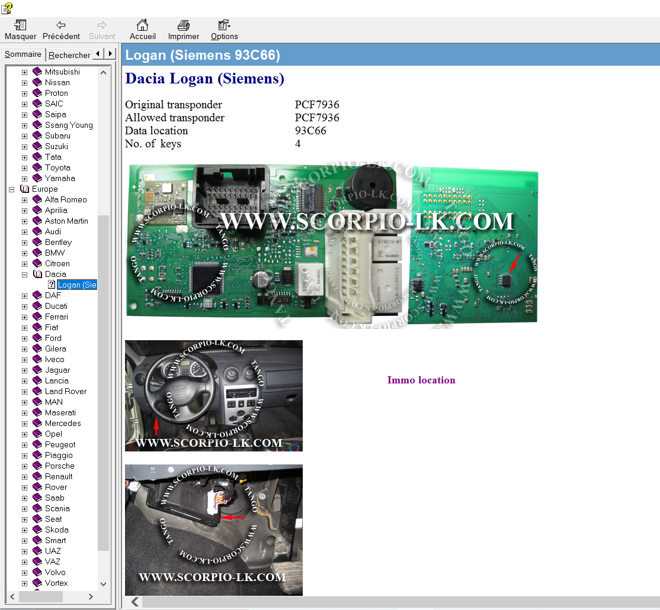The height and width of the screenshot is (610, 660).
Task: Click the book icon beside Mercedes
Action: (x=37, y=423)
